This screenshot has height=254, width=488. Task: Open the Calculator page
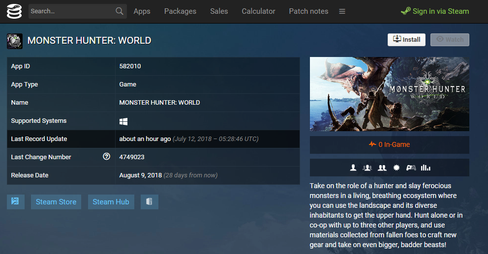coord(258,11)
